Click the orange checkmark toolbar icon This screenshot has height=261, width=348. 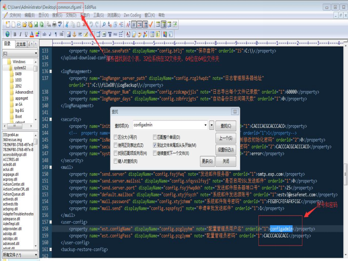[x=151, y=24]
